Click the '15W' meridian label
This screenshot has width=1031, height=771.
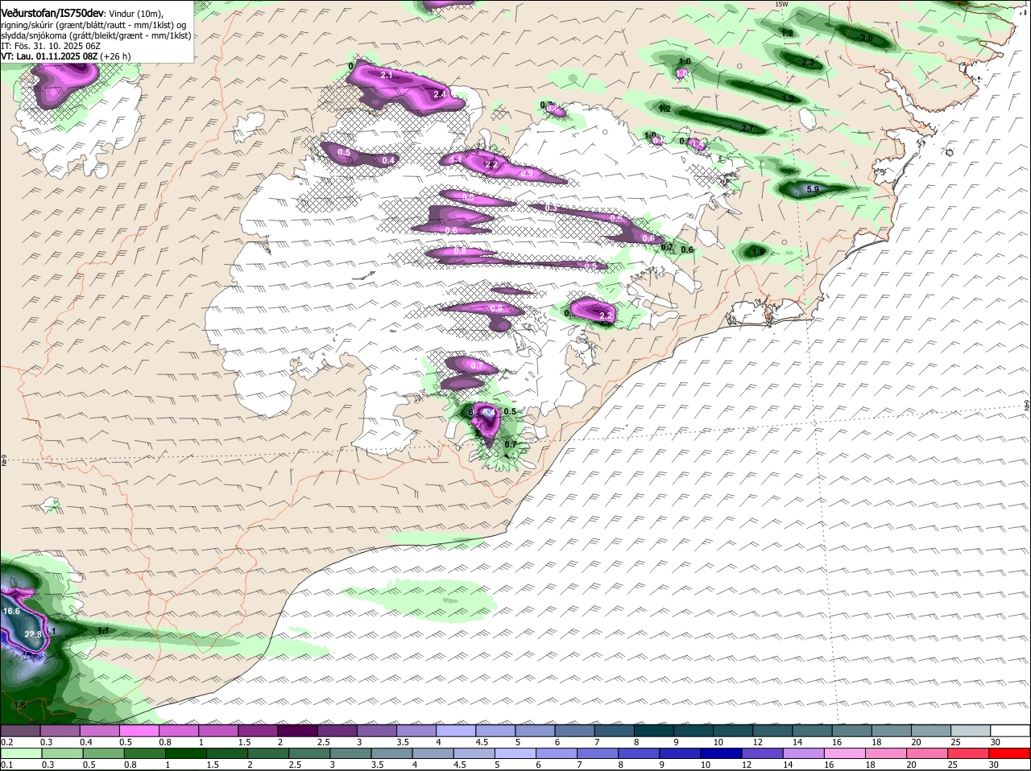tap(780, 4)
